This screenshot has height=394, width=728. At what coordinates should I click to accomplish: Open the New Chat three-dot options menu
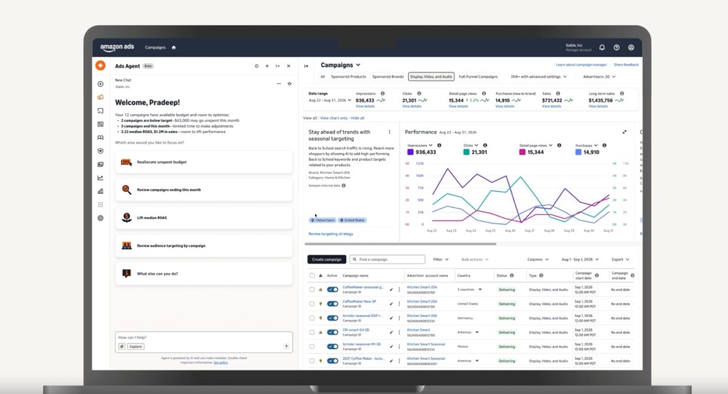point(279,84)
